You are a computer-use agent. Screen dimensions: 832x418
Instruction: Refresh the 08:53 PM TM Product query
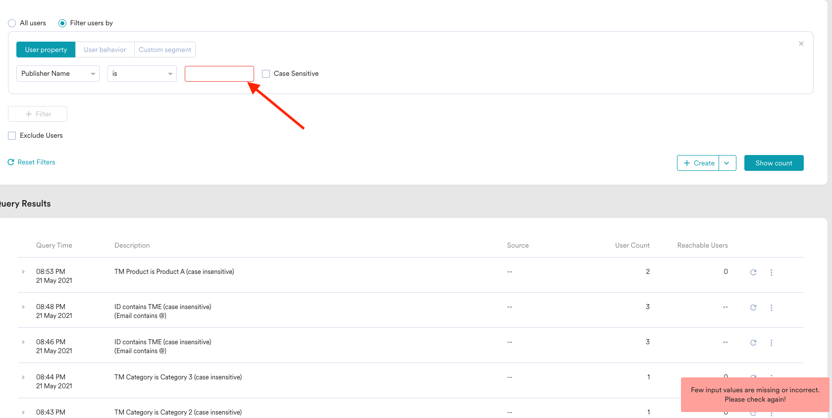click(x=753, y=272)
